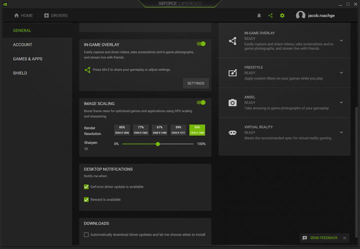Click 'Press Alt+Z to share' hint text

coord(131,70)
